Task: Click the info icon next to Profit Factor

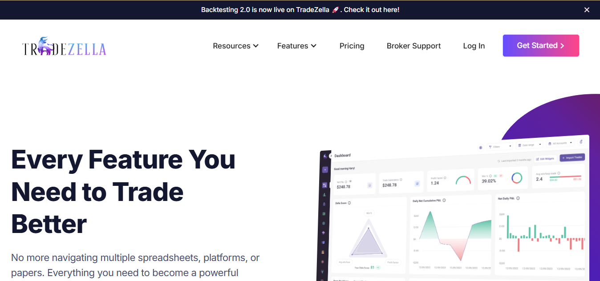Action: 446,178
